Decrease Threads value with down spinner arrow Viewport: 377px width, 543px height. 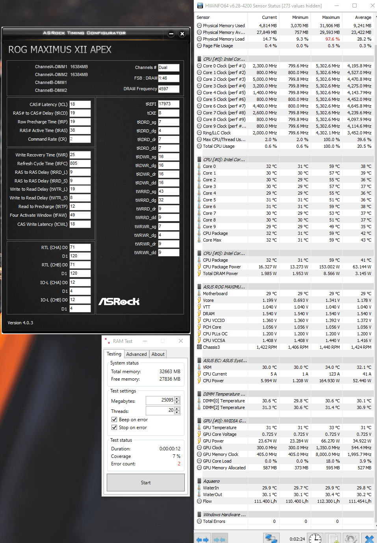click(177, 412)
